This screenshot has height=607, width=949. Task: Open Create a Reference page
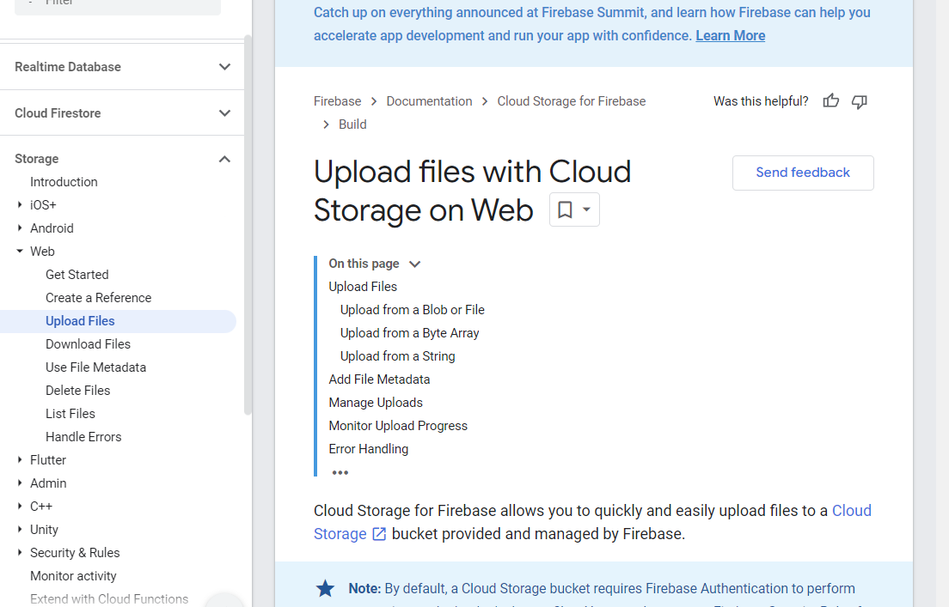(98, 297)
